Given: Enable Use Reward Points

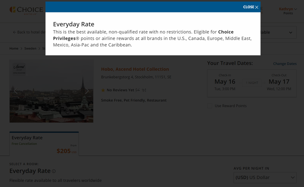Looking at the screenshot, I should (x=209, y=106).
